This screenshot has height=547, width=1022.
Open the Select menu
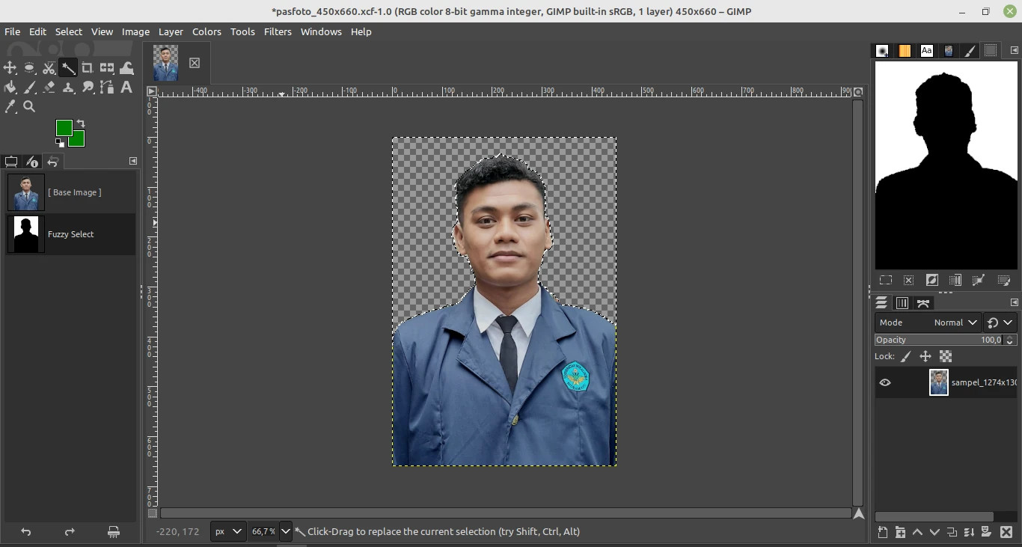click(69, 31)
